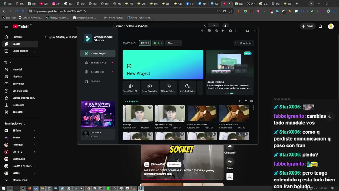Expand the Suscripciones section header
Image resolution: width=339 pixels, height=191 pixels.
point(15,124)
